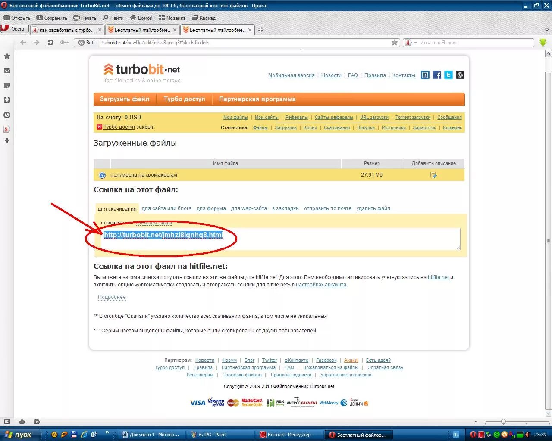
Task: Open the Windows пуск start button
Action: (x=21, y=435)
